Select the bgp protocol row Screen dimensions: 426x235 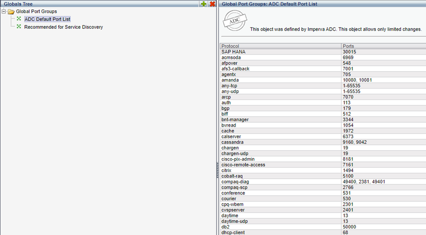(x=323, y=108)
